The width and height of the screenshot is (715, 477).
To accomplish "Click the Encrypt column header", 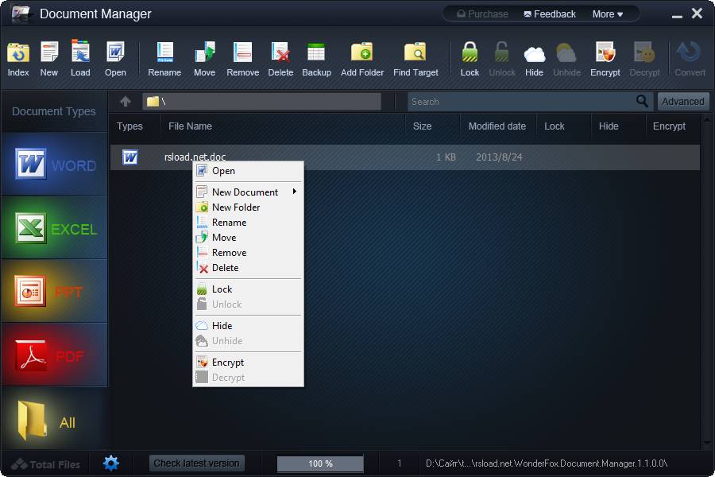I will click(x=669, y=126).
